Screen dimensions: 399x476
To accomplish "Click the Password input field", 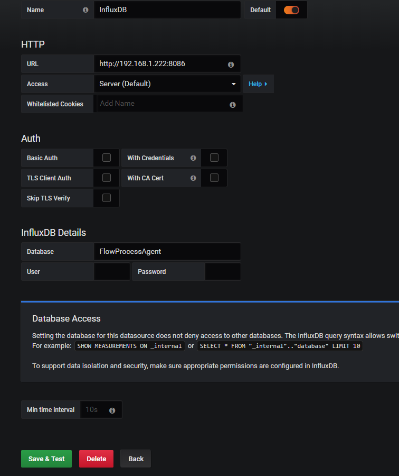I will [x=223, y=271].
